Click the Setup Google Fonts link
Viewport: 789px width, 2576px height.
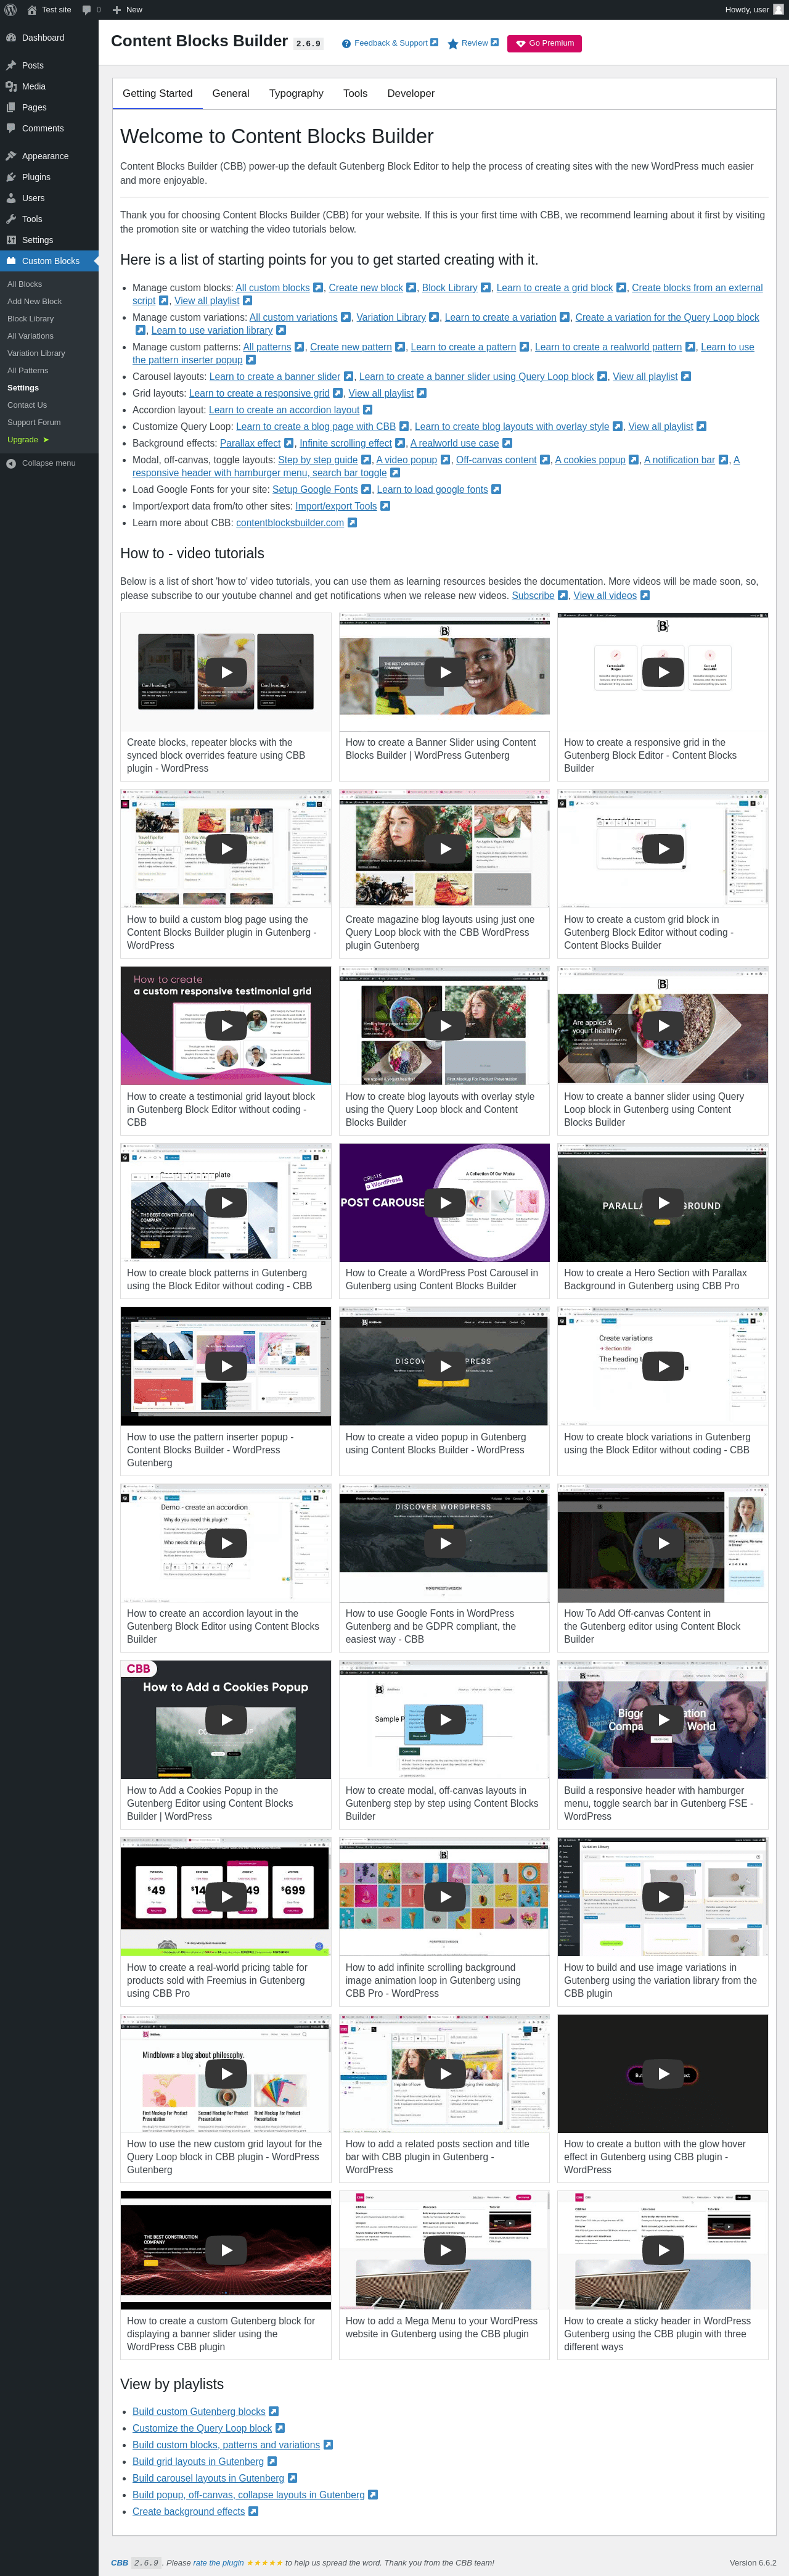coord(314,489)
